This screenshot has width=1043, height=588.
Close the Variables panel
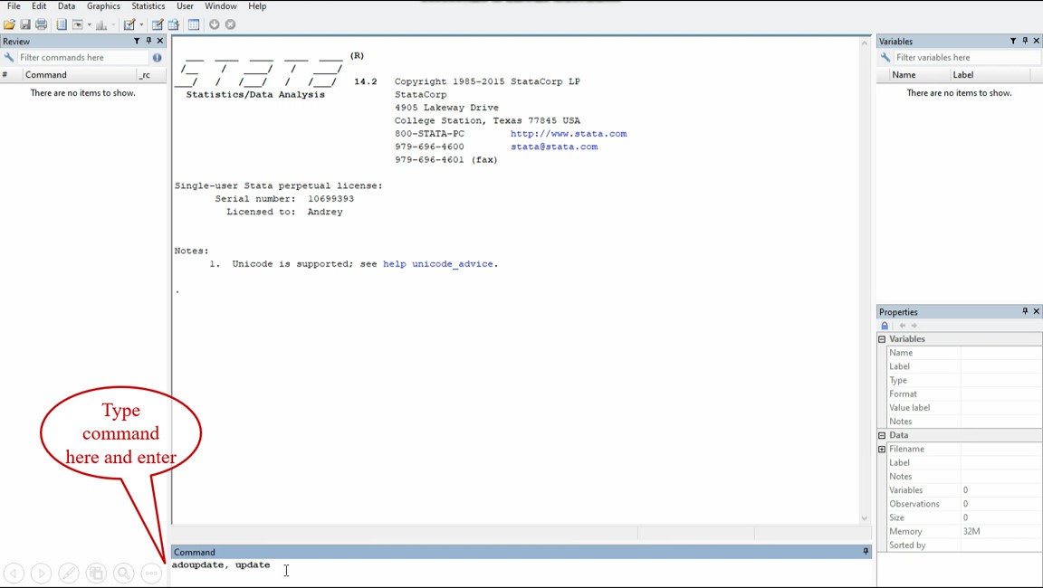tap(1037, 42)
